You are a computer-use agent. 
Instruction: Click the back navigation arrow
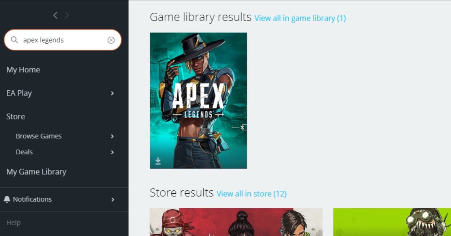(x=55, y=15)
